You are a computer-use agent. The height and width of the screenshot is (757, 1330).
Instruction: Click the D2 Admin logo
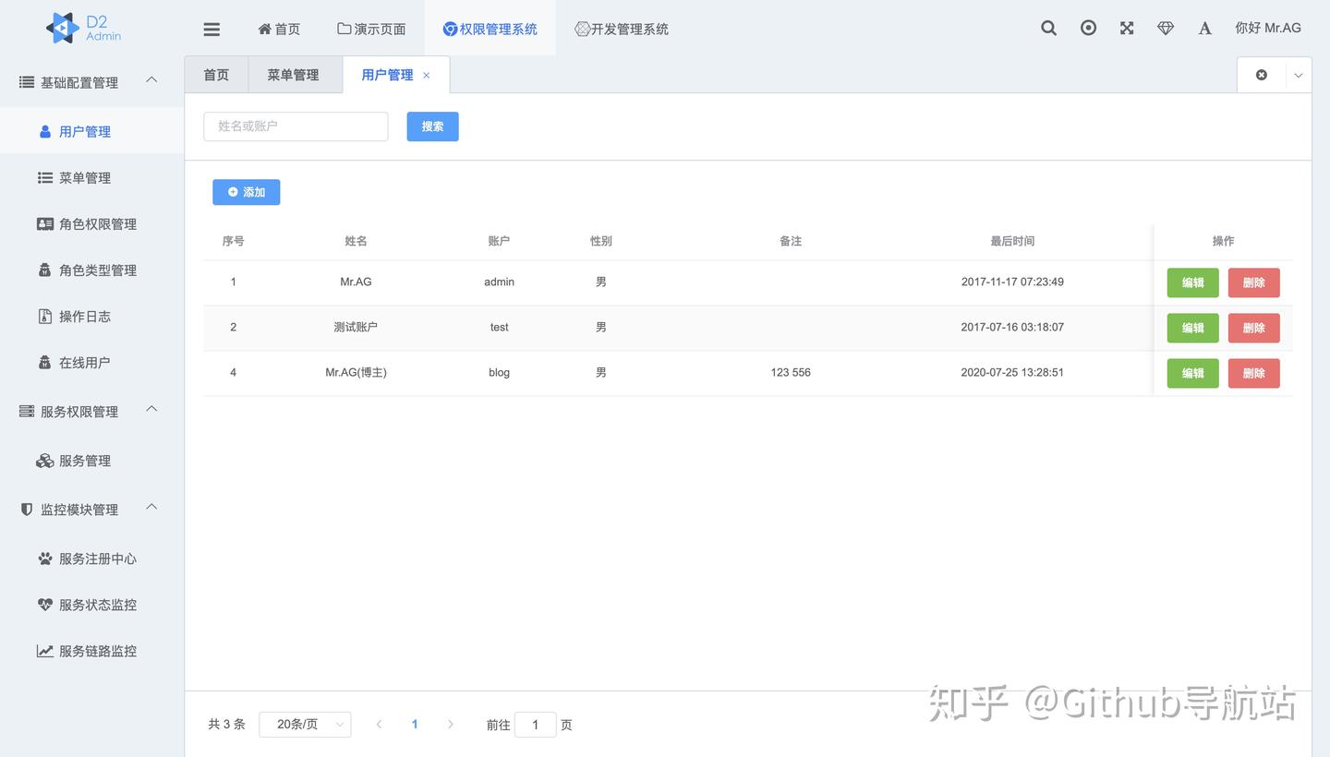tap(83, 28)
